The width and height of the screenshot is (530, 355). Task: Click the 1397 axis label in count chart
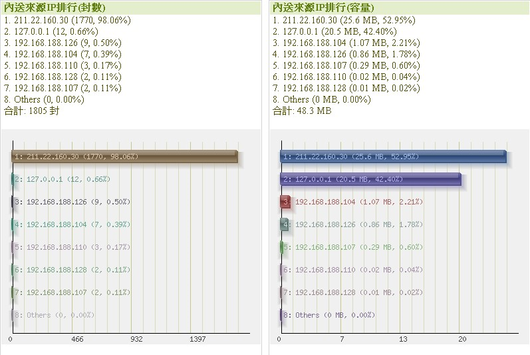[x=198, y=340]
